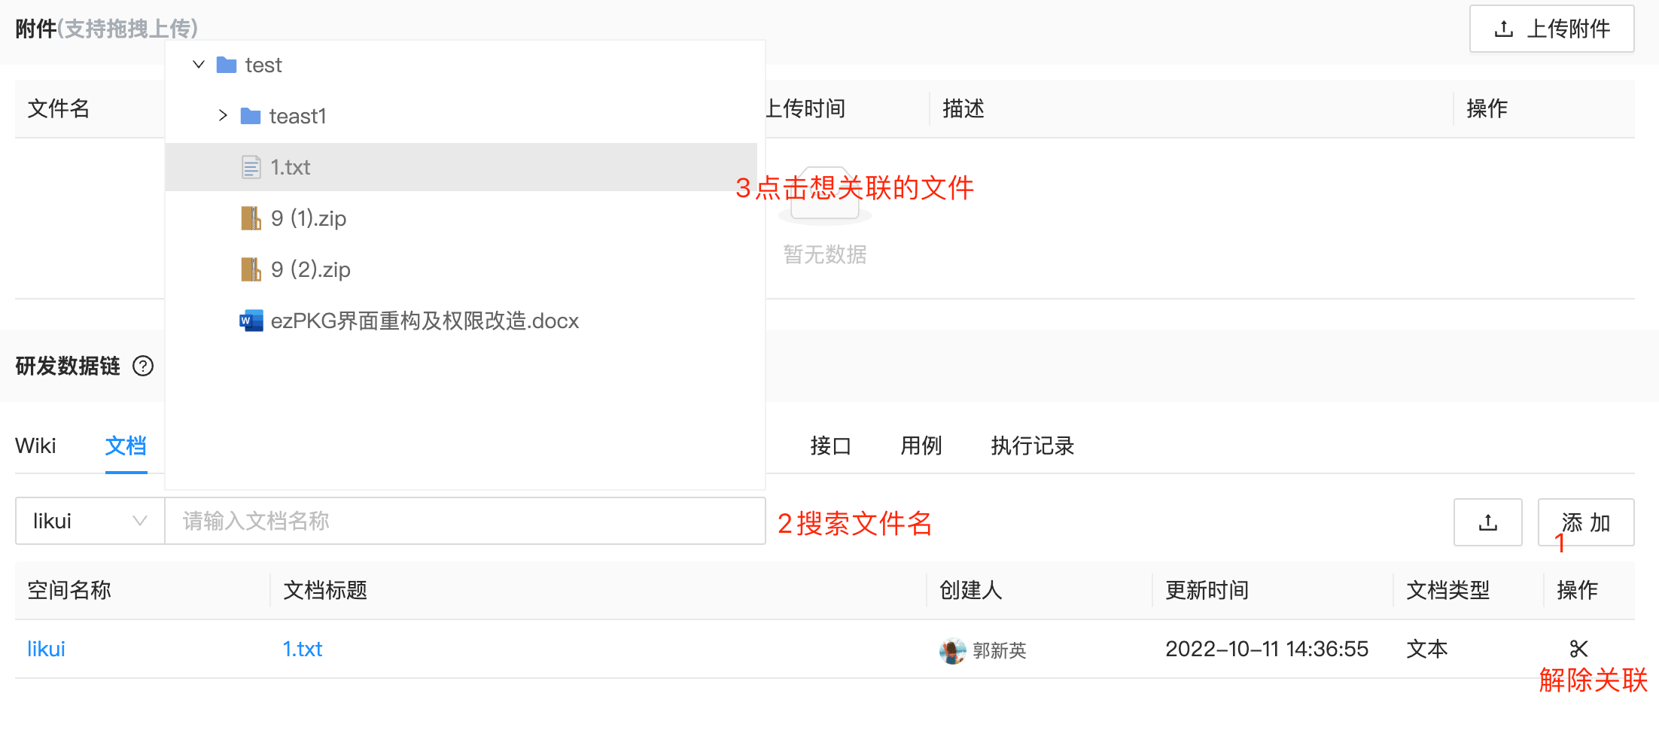Screen dimensions: 1659x730
Task: Click the test folder icon
Action: click(226, 65)
